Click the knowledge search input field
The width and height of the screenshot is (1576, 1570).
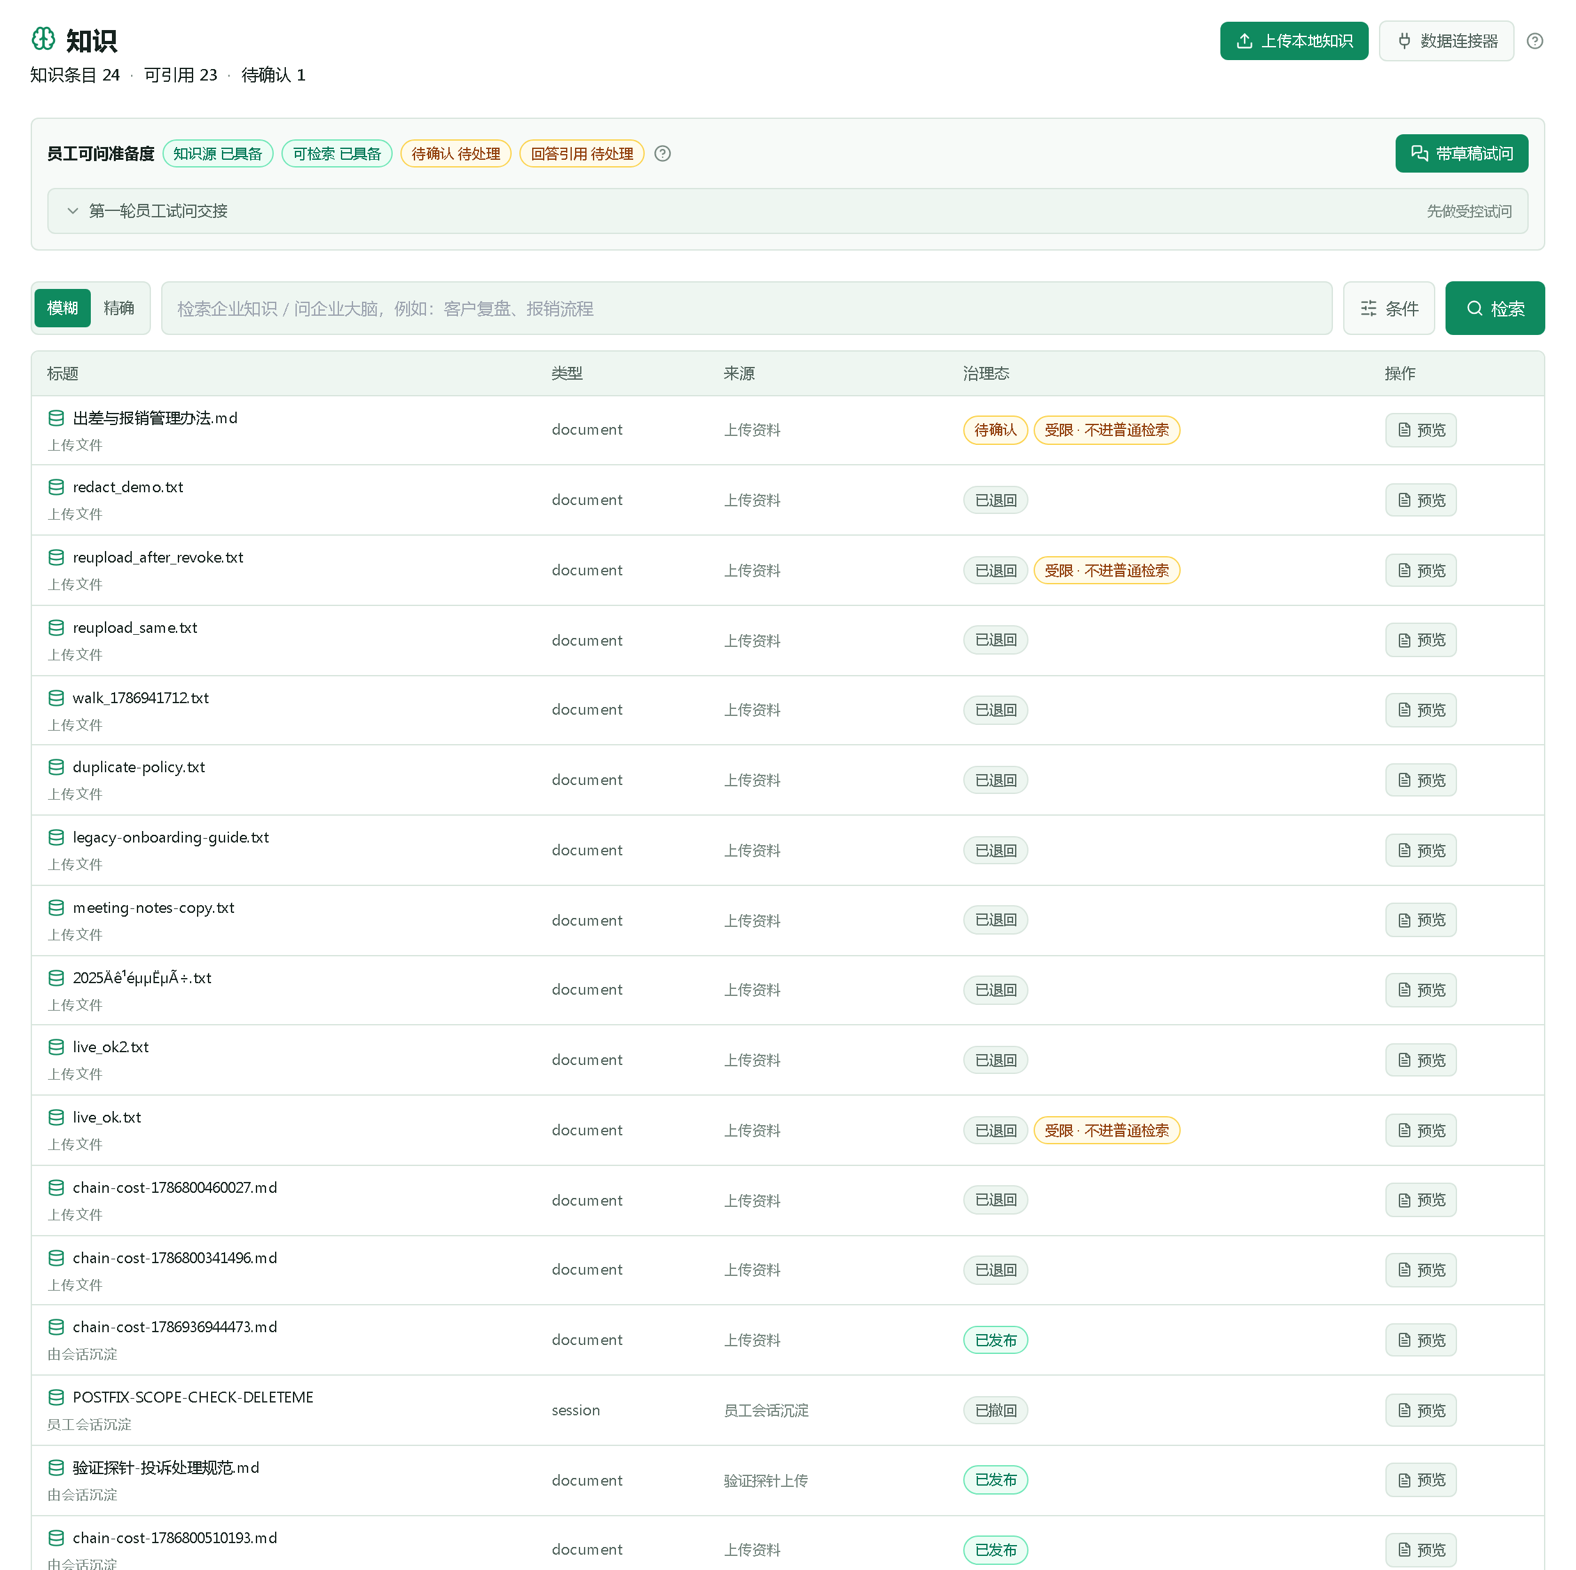coord(746,308)
